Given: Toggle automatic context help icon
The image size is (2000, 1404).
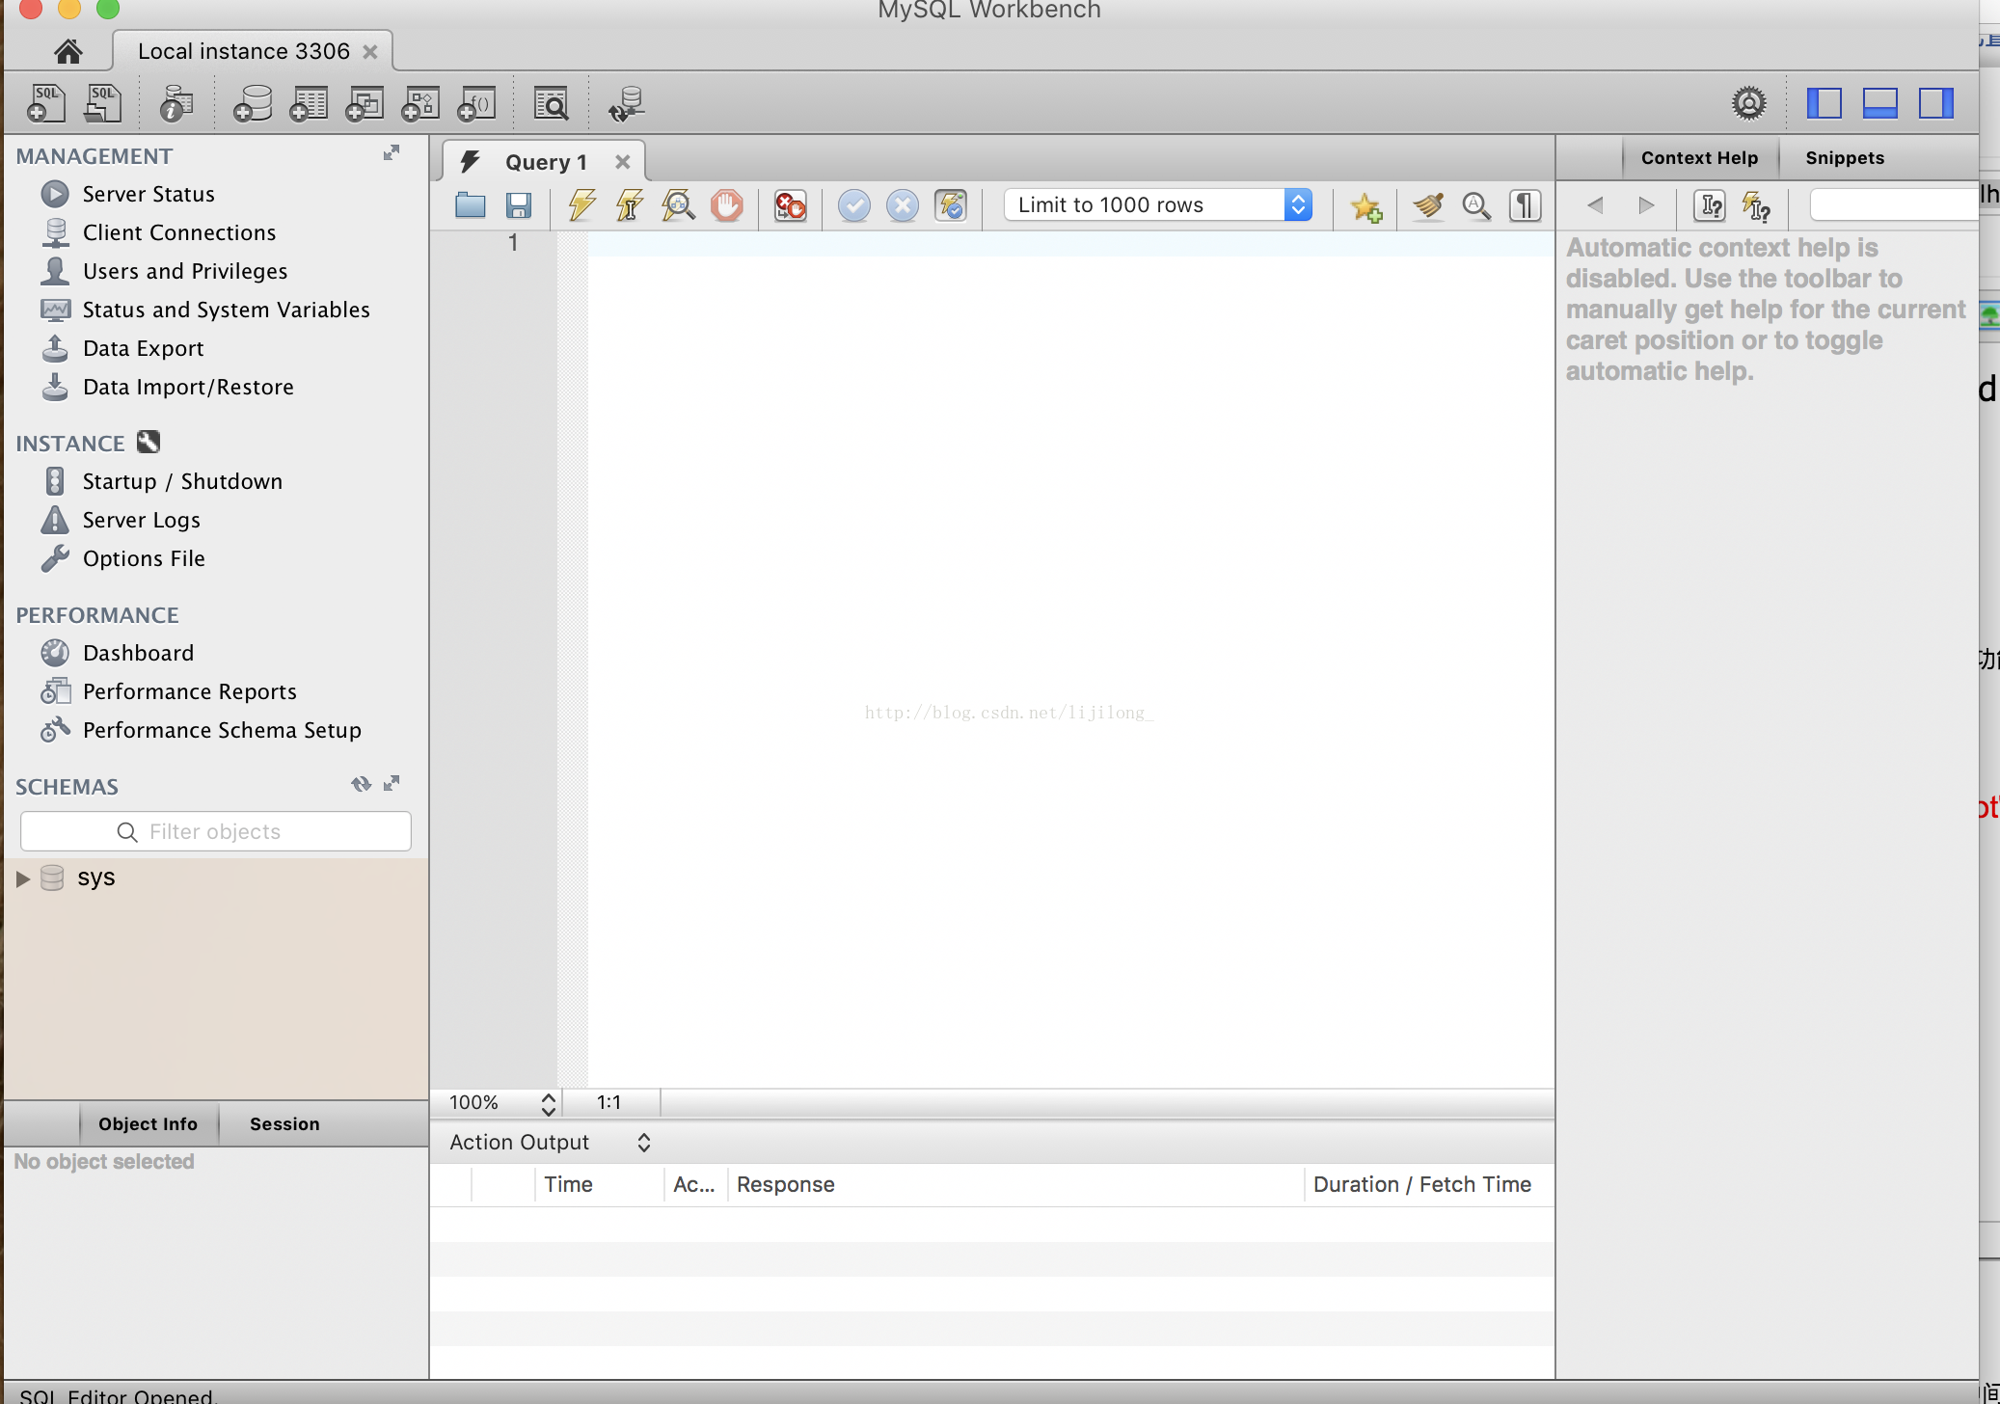Looking at the screenshot, I should point(1756,205).
